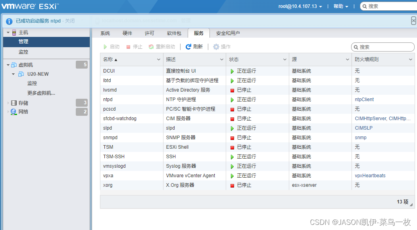The width and height of the screenshot is (417, 230).
Task: Click the 停止 stop service button
Action: pos(134,47)
